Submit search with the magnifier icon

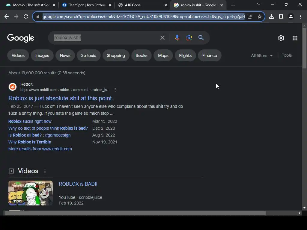201,38
